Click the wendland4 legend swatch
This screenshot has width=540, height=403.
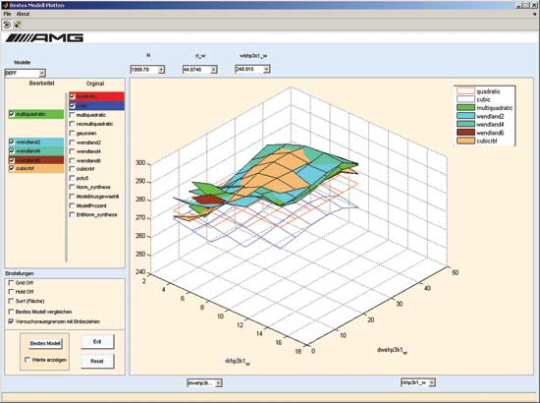click(x=465, y=125)
